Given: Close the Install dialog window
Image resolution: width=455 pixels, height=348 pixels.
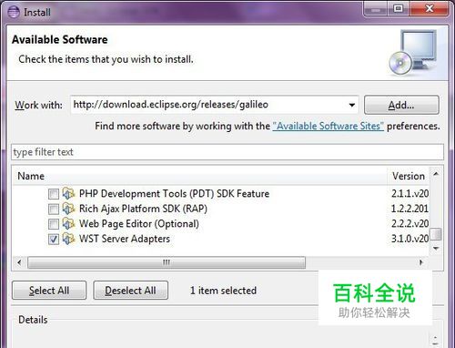Looking at the screenshot, I should [x=430, y=9].
